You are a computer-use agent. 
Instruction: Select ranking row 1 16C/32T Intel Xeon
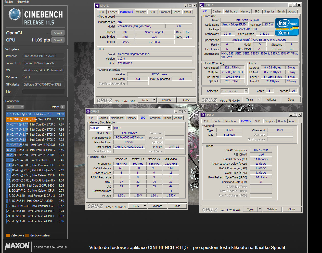pos(35,114)
